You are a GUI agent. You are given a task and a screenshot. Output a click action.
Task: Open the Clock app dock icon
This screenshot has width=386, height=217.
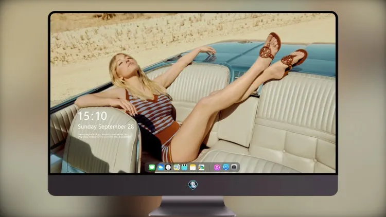tap(168, 168)
